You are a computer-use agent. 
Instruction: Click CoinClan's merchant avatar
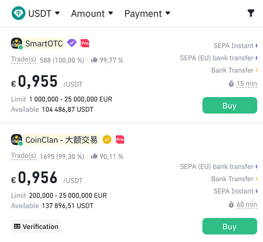coord(16,140)
